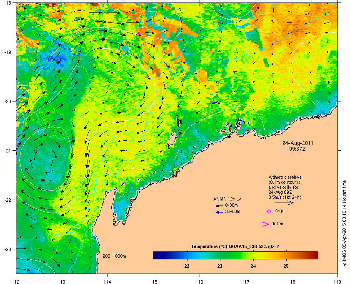Screen dimensions: 350x284
Task: Click the 115 longitude axis label
Action: [154, 282]
